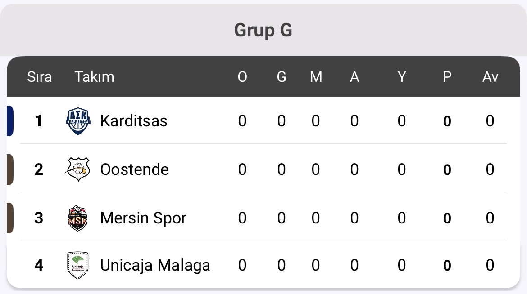Click the Oostende team crest

pos(77,169)
